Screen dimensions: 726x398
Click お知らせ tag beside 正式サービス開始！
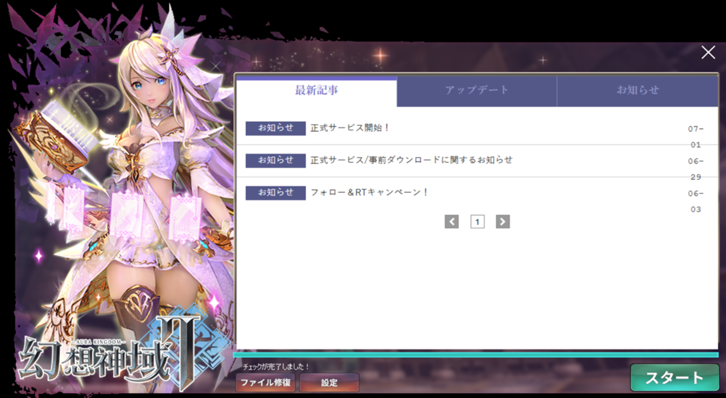(275, 128)
